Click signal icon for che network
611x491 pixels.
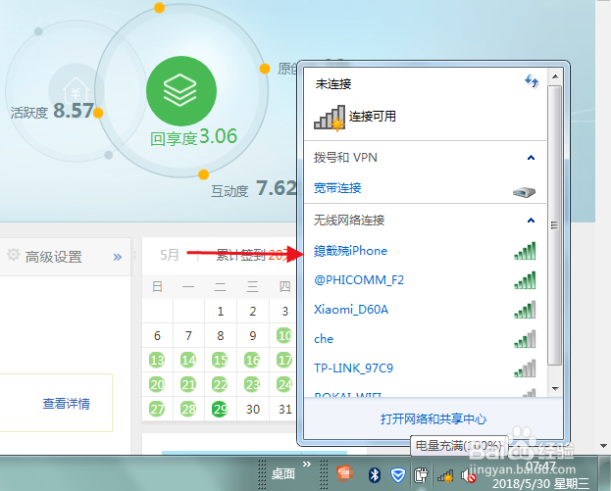(x=525, y=339)
